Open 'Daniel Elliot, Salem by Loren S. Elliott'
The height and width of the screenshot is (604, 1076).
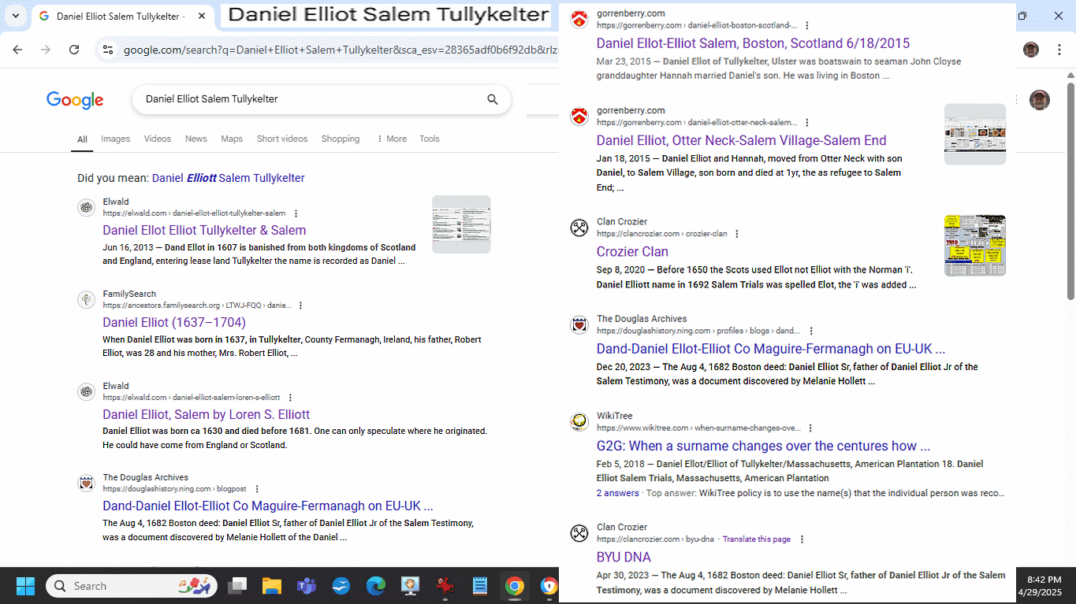pyautogui.click(x=207, y=414)
